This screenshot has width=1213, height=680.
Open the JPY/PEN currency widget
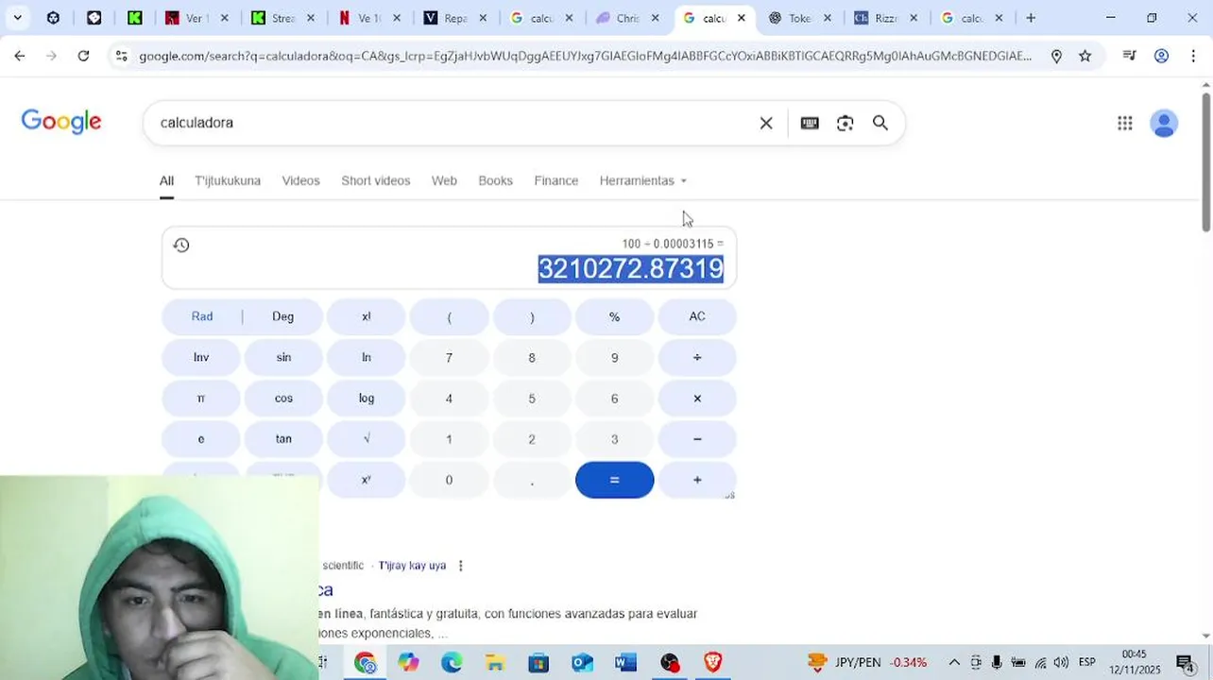[x=867, y=662]
